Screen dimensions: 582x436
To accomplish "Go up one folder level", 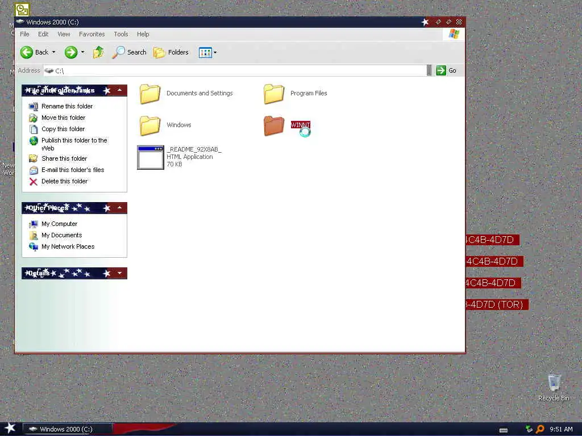I will 98,52.
